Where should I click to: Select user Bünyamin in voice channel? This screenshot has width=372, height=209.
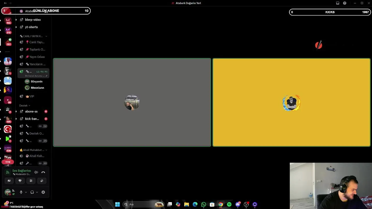pos(35,82)
